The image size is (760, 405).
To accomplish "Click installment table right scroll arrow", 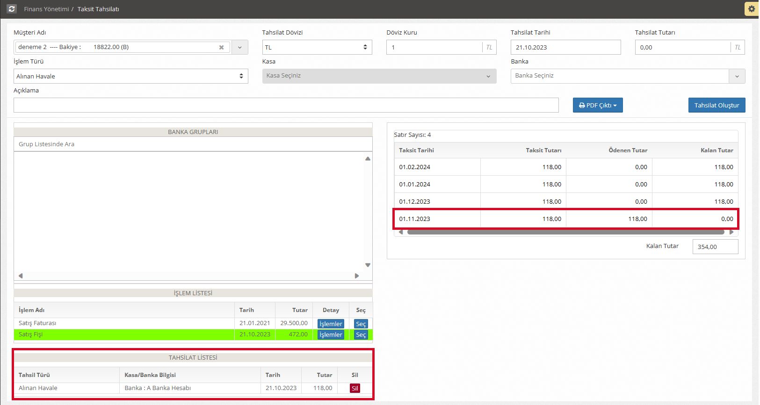I will click(731, 232).
